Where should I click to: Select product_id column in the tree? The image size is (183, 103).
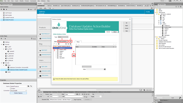(63, 48)
